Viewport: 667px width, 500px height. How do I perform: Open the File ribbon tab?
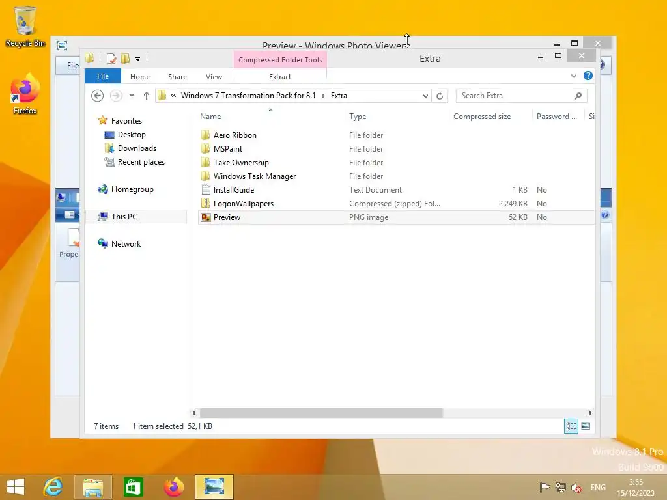click(102, 76)
